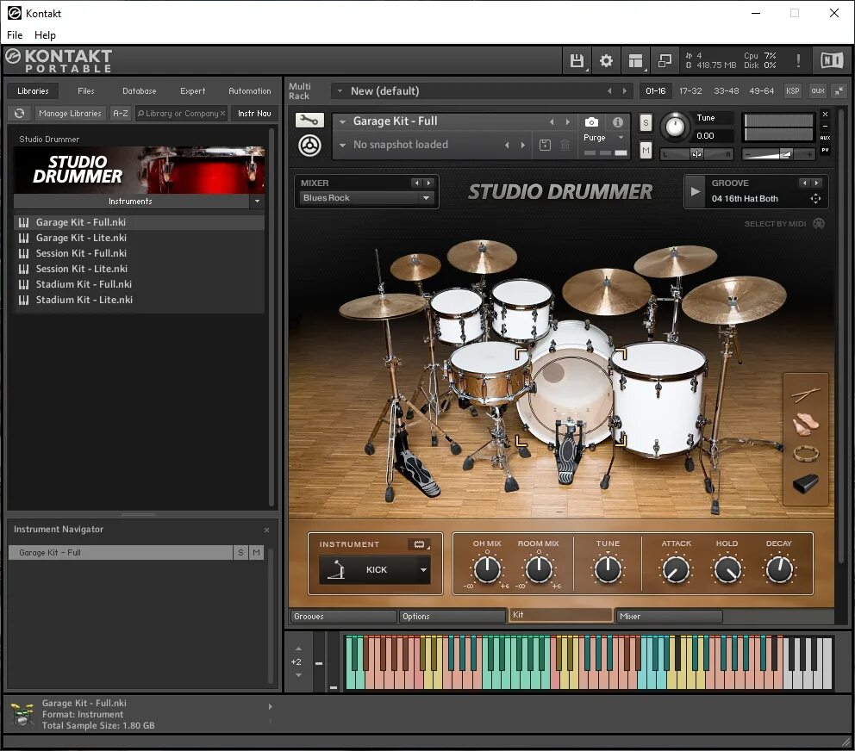Image resolution: width=855 pixels, height=751 pixels.
Task: Open the multi New (default) dropdown arrow
Action: [340, 91]
